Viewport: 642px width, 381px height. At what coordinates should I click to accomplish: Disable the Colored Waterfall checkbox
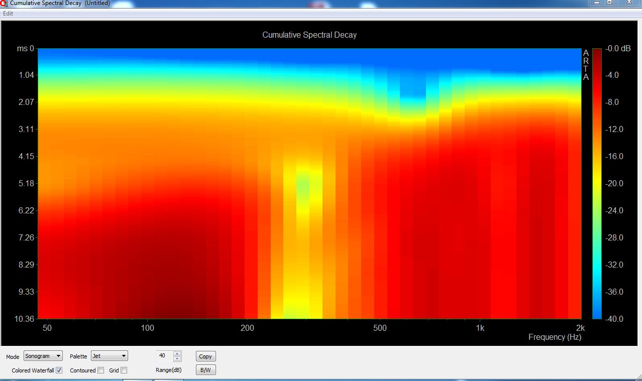(59, 370)
